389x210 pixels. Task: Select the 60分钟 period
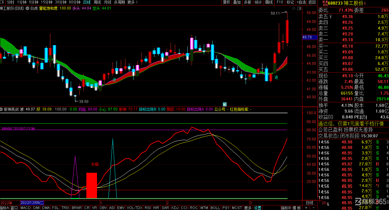click(x=74, y=2)
